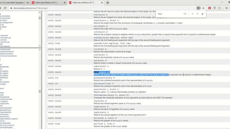The image size is (230, 129).
Task: Click the highlighted page search icon in address bar
Action: click(198, 8)
